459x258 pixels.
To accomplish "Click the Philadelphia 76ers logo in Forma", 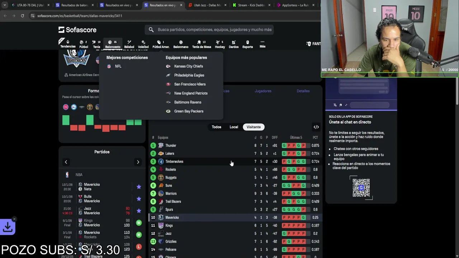I will (x=74, y=107).
